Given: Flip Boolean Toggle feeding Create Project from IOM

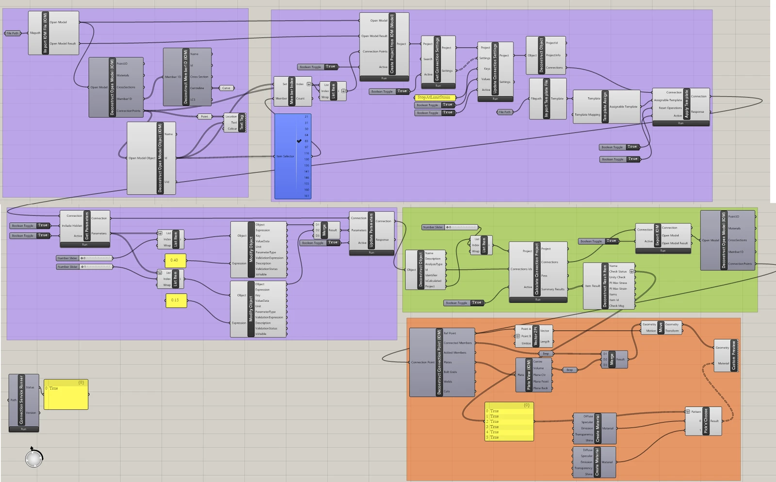Looking at the screenshot, I should [318, 67].
